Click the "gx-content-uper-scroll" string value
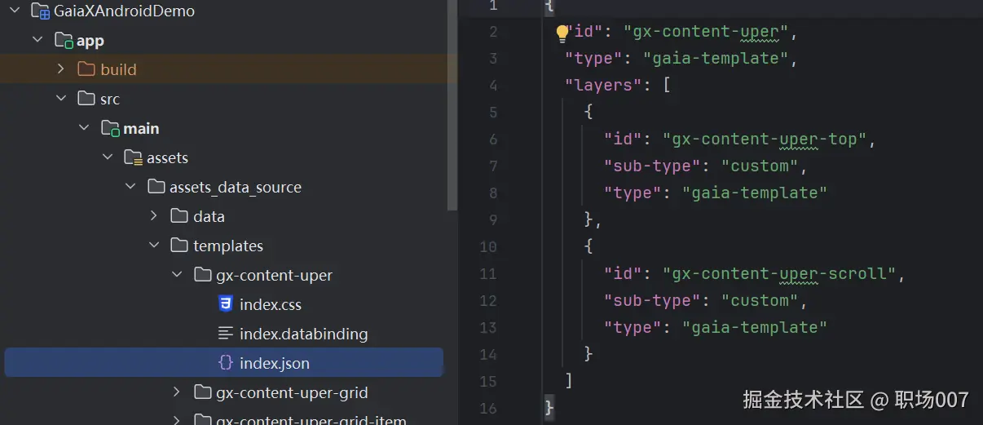 [779, 274]
